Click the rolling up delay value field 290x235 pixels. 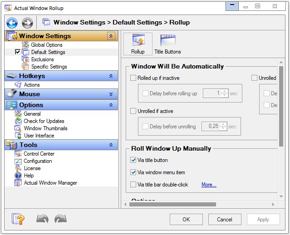point(212,93)
